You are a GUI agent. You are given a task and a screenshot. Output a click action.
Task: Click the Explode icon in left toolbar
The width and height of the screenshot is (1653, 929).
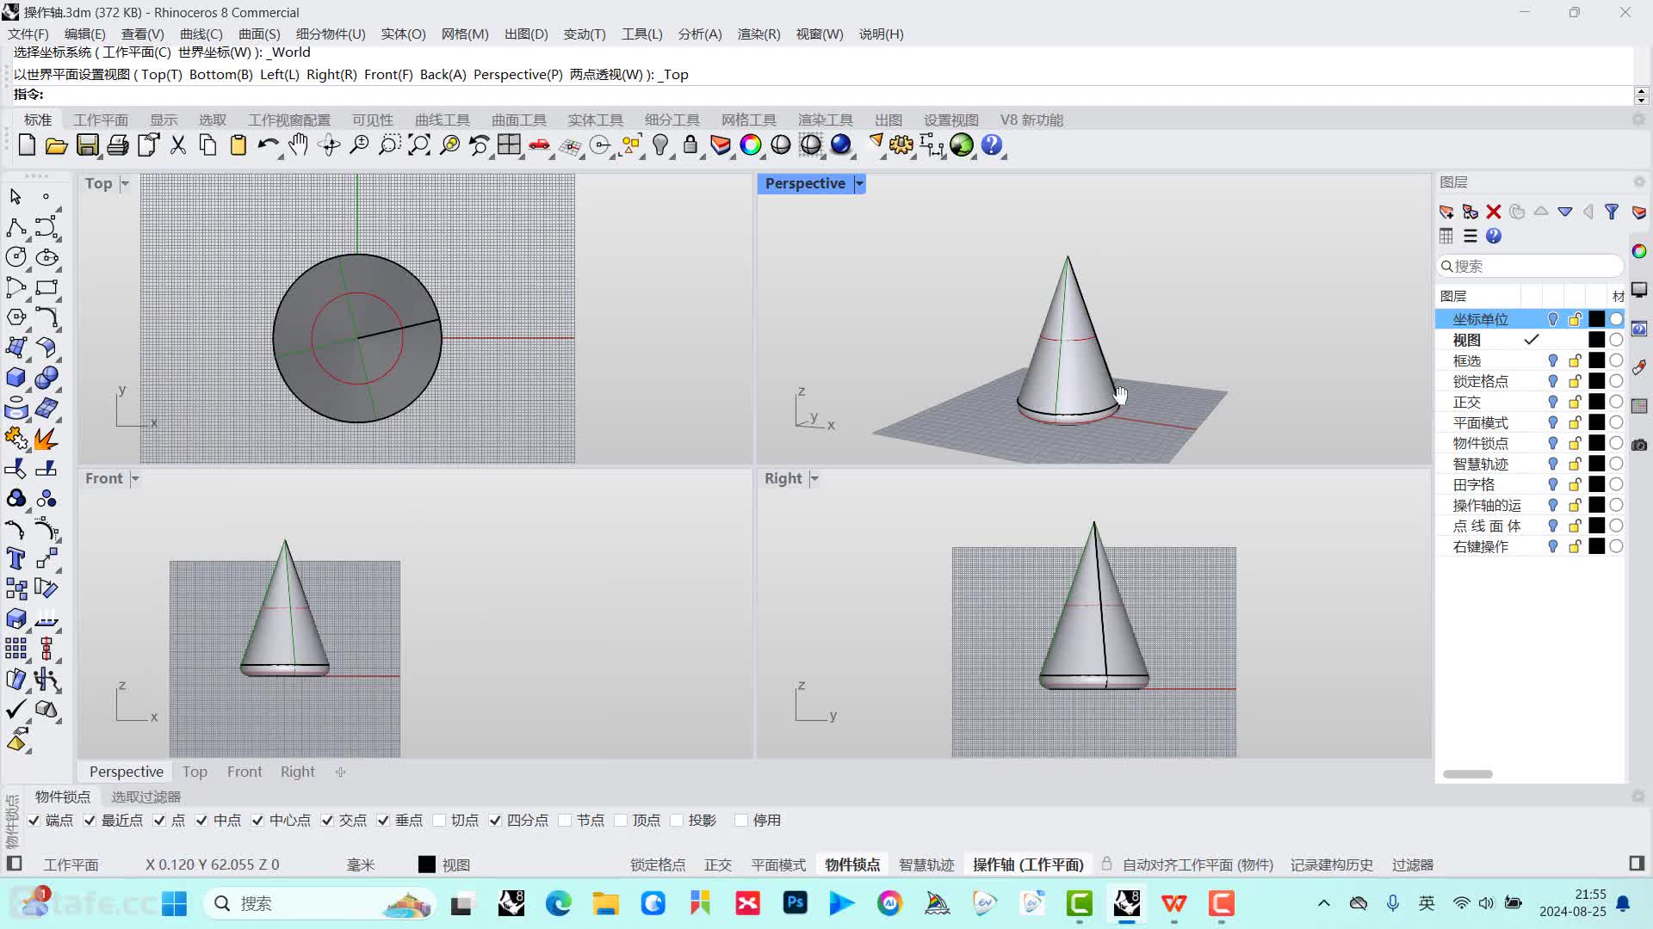(46, 439)
